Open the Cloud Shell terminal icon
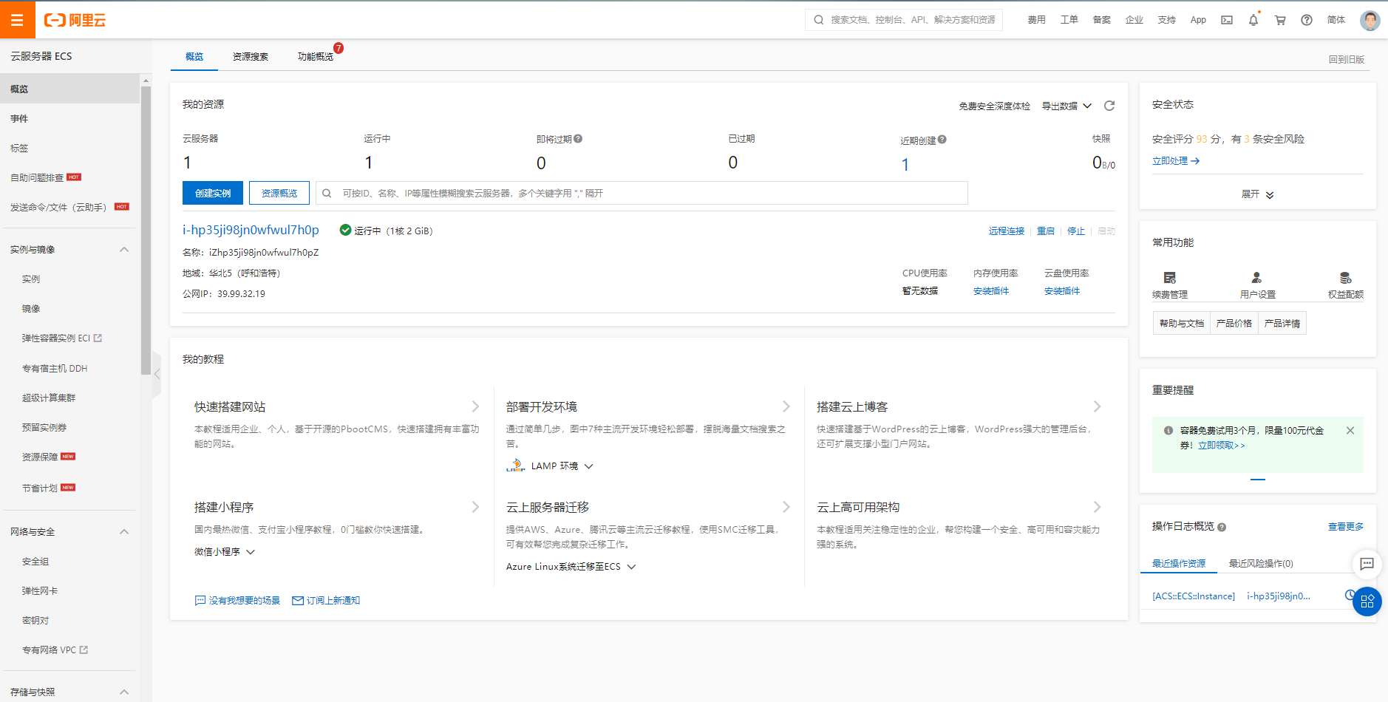 point(1227,20)
